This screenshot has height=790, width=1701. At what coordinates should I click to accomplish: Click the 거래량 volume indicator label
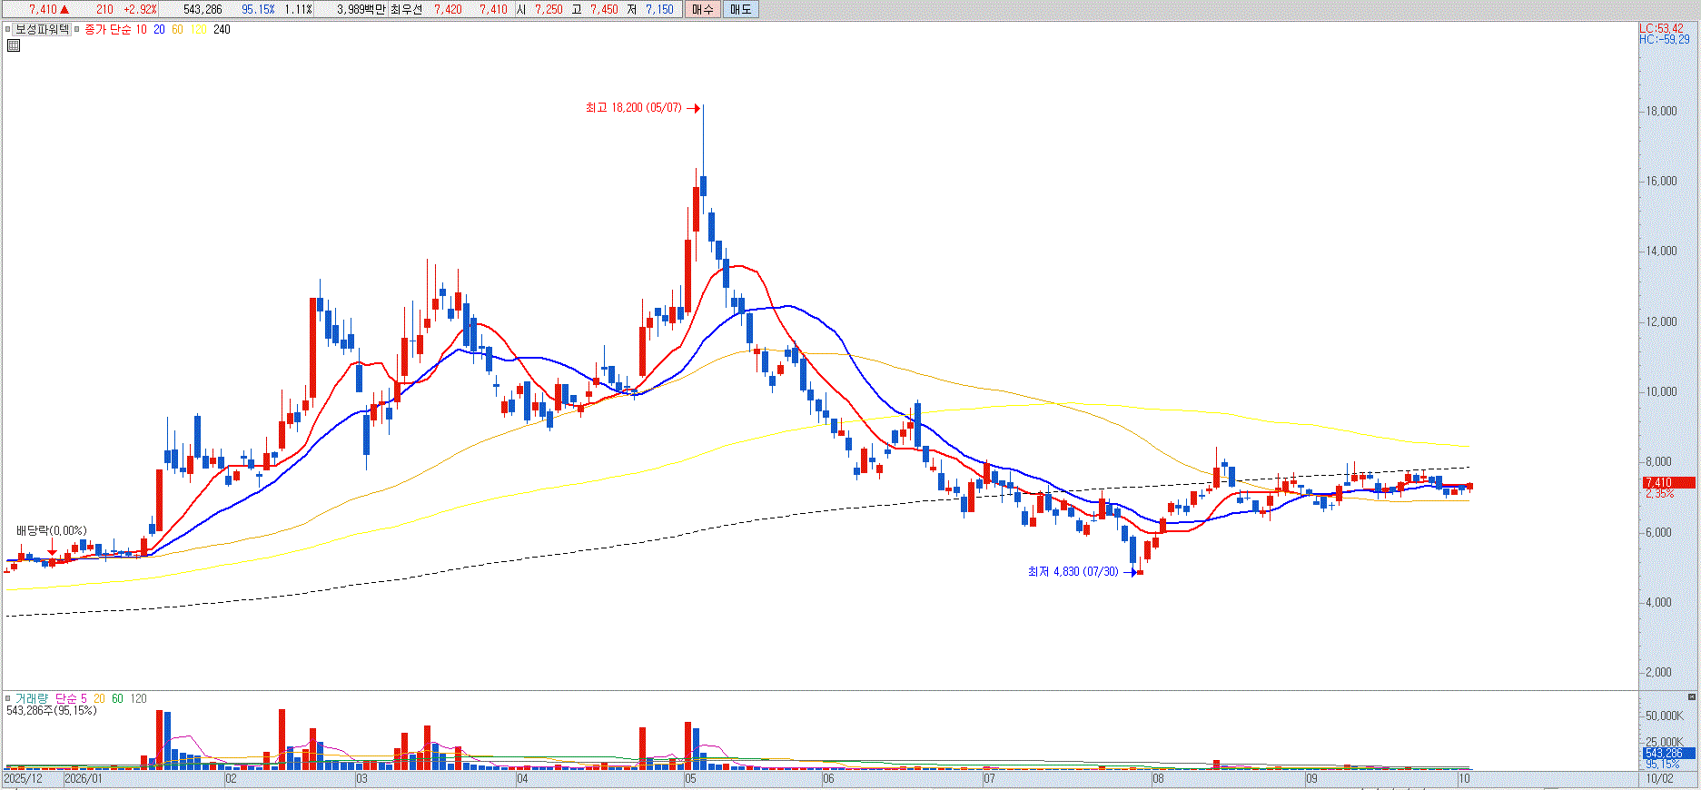click(31, 698)
